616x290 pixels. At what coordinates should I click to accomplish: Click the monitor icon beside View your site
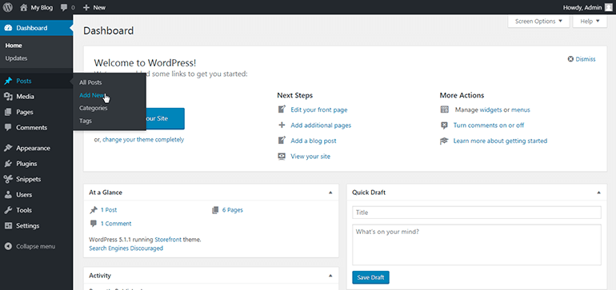282,156
